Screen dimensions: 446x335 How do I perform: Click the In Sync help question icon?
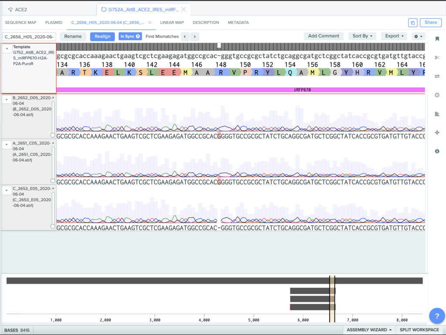[x=138, y=37]
